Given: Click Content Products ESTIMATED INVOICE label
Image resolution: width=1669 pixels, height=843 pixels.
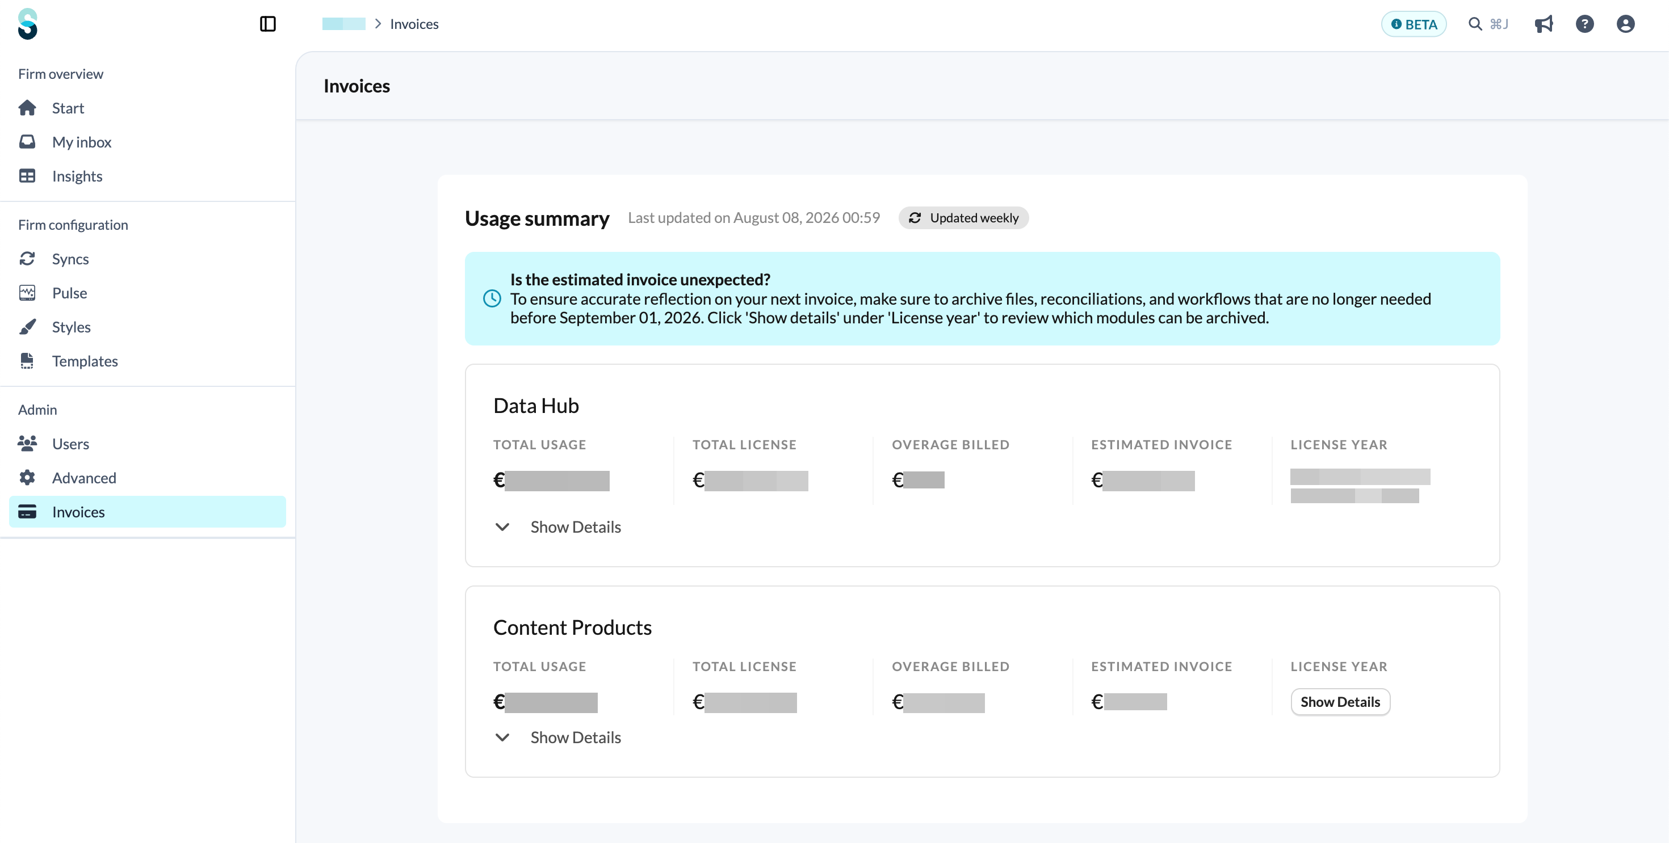Looking at the screenshot, I should pos(1161,667).
